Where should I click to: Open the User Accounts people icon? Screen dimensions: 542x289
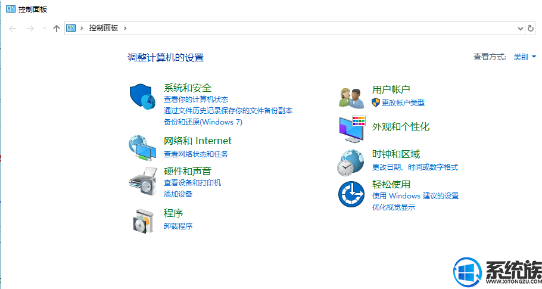(351, 98)
